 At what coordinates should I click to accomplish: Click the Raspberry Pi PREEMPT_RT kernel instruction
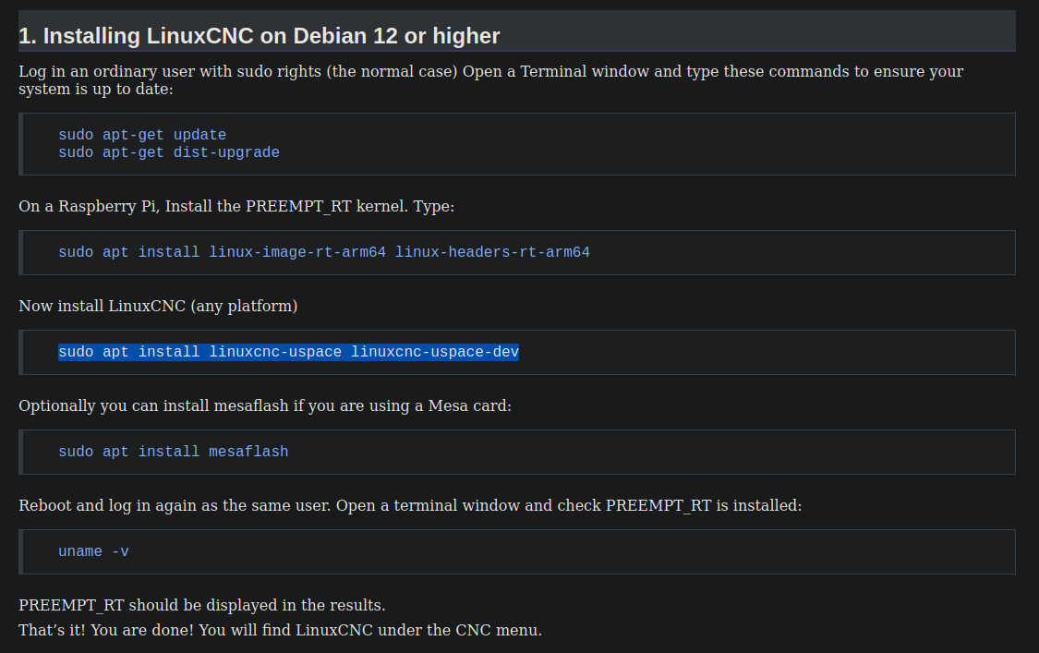click(236, 207)
